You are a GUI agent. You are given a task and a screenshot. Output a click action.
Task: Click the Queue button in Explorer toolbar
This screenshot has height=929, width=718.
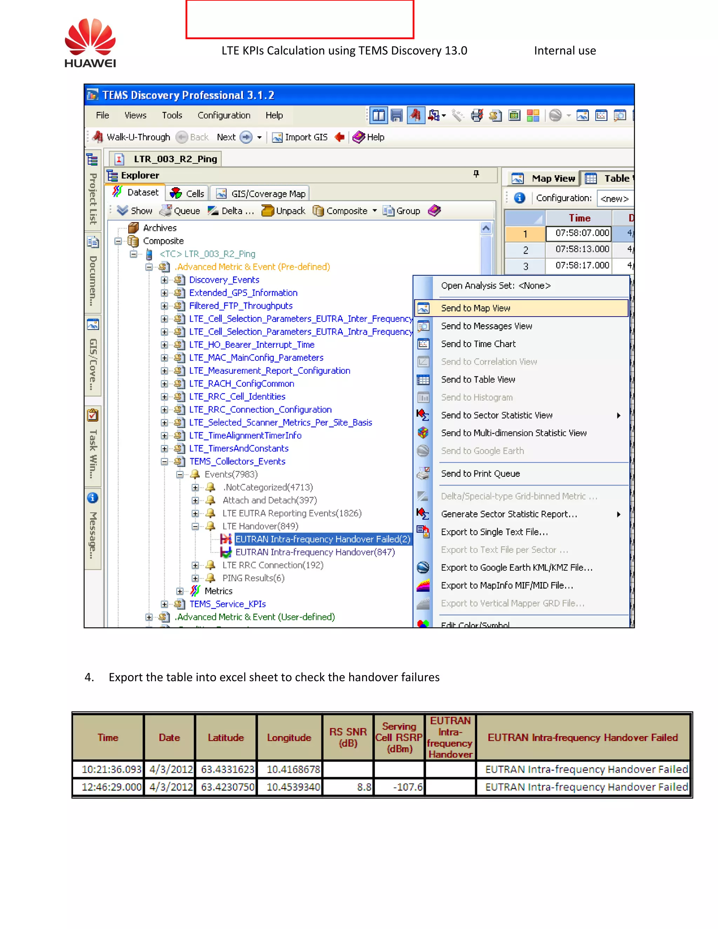click(x=179, y=211)
